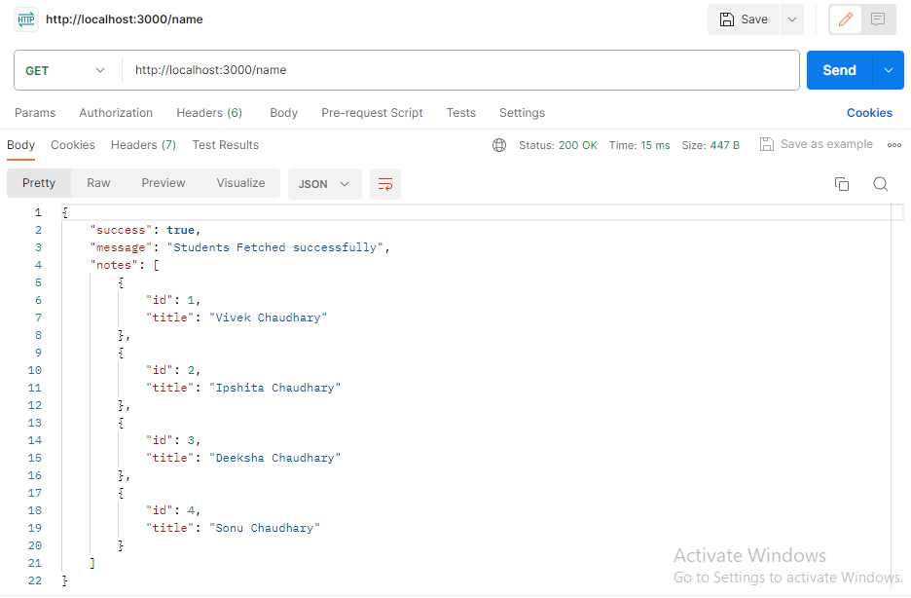Click the network globe icon

point(499,145)
